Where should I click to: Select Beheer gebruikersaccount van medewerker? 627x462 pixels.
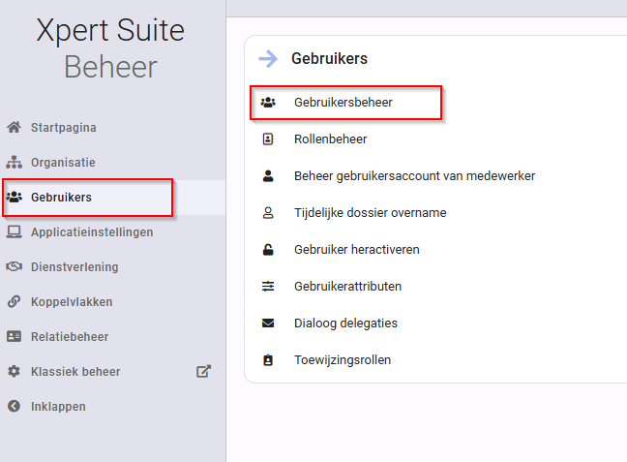coord(414,175)
